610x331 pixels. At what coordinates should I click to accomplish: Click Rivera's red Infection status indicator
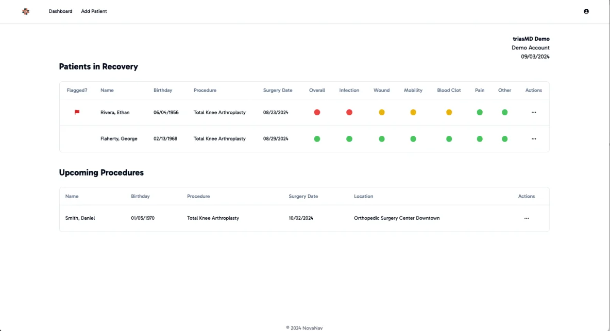349,112
